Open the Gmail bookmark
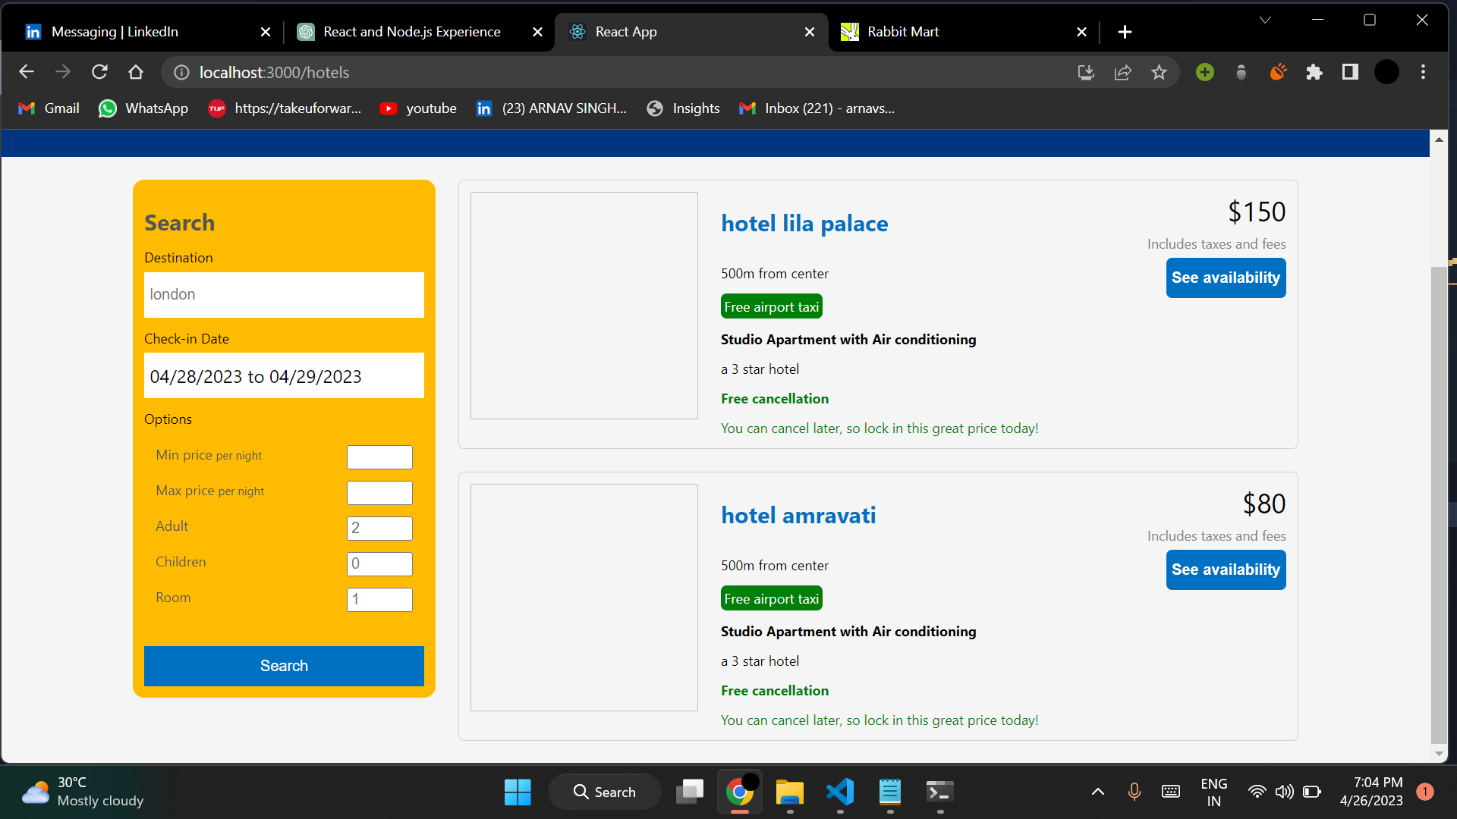 47,108
